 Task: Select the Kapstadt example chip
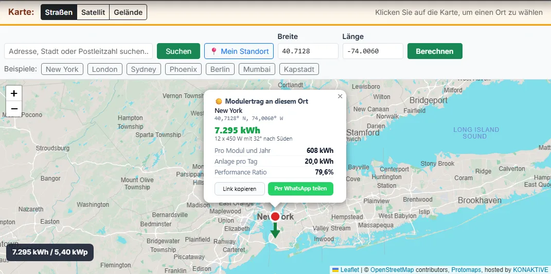tap(299, 69)
